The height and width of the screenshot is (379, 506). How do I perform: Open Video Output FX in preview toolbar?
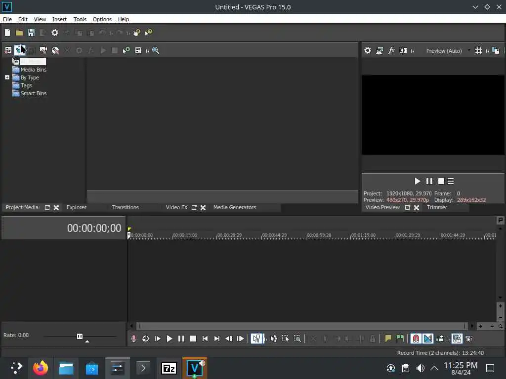coord(391,51)
